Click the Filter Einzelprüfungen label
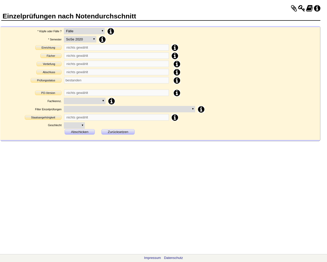The image size is (327, 262). [x=48, y=109]
